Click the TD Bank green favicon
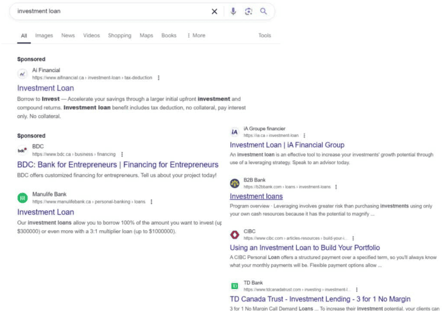Viewport: 444px width, 314px height. point(234,286)
